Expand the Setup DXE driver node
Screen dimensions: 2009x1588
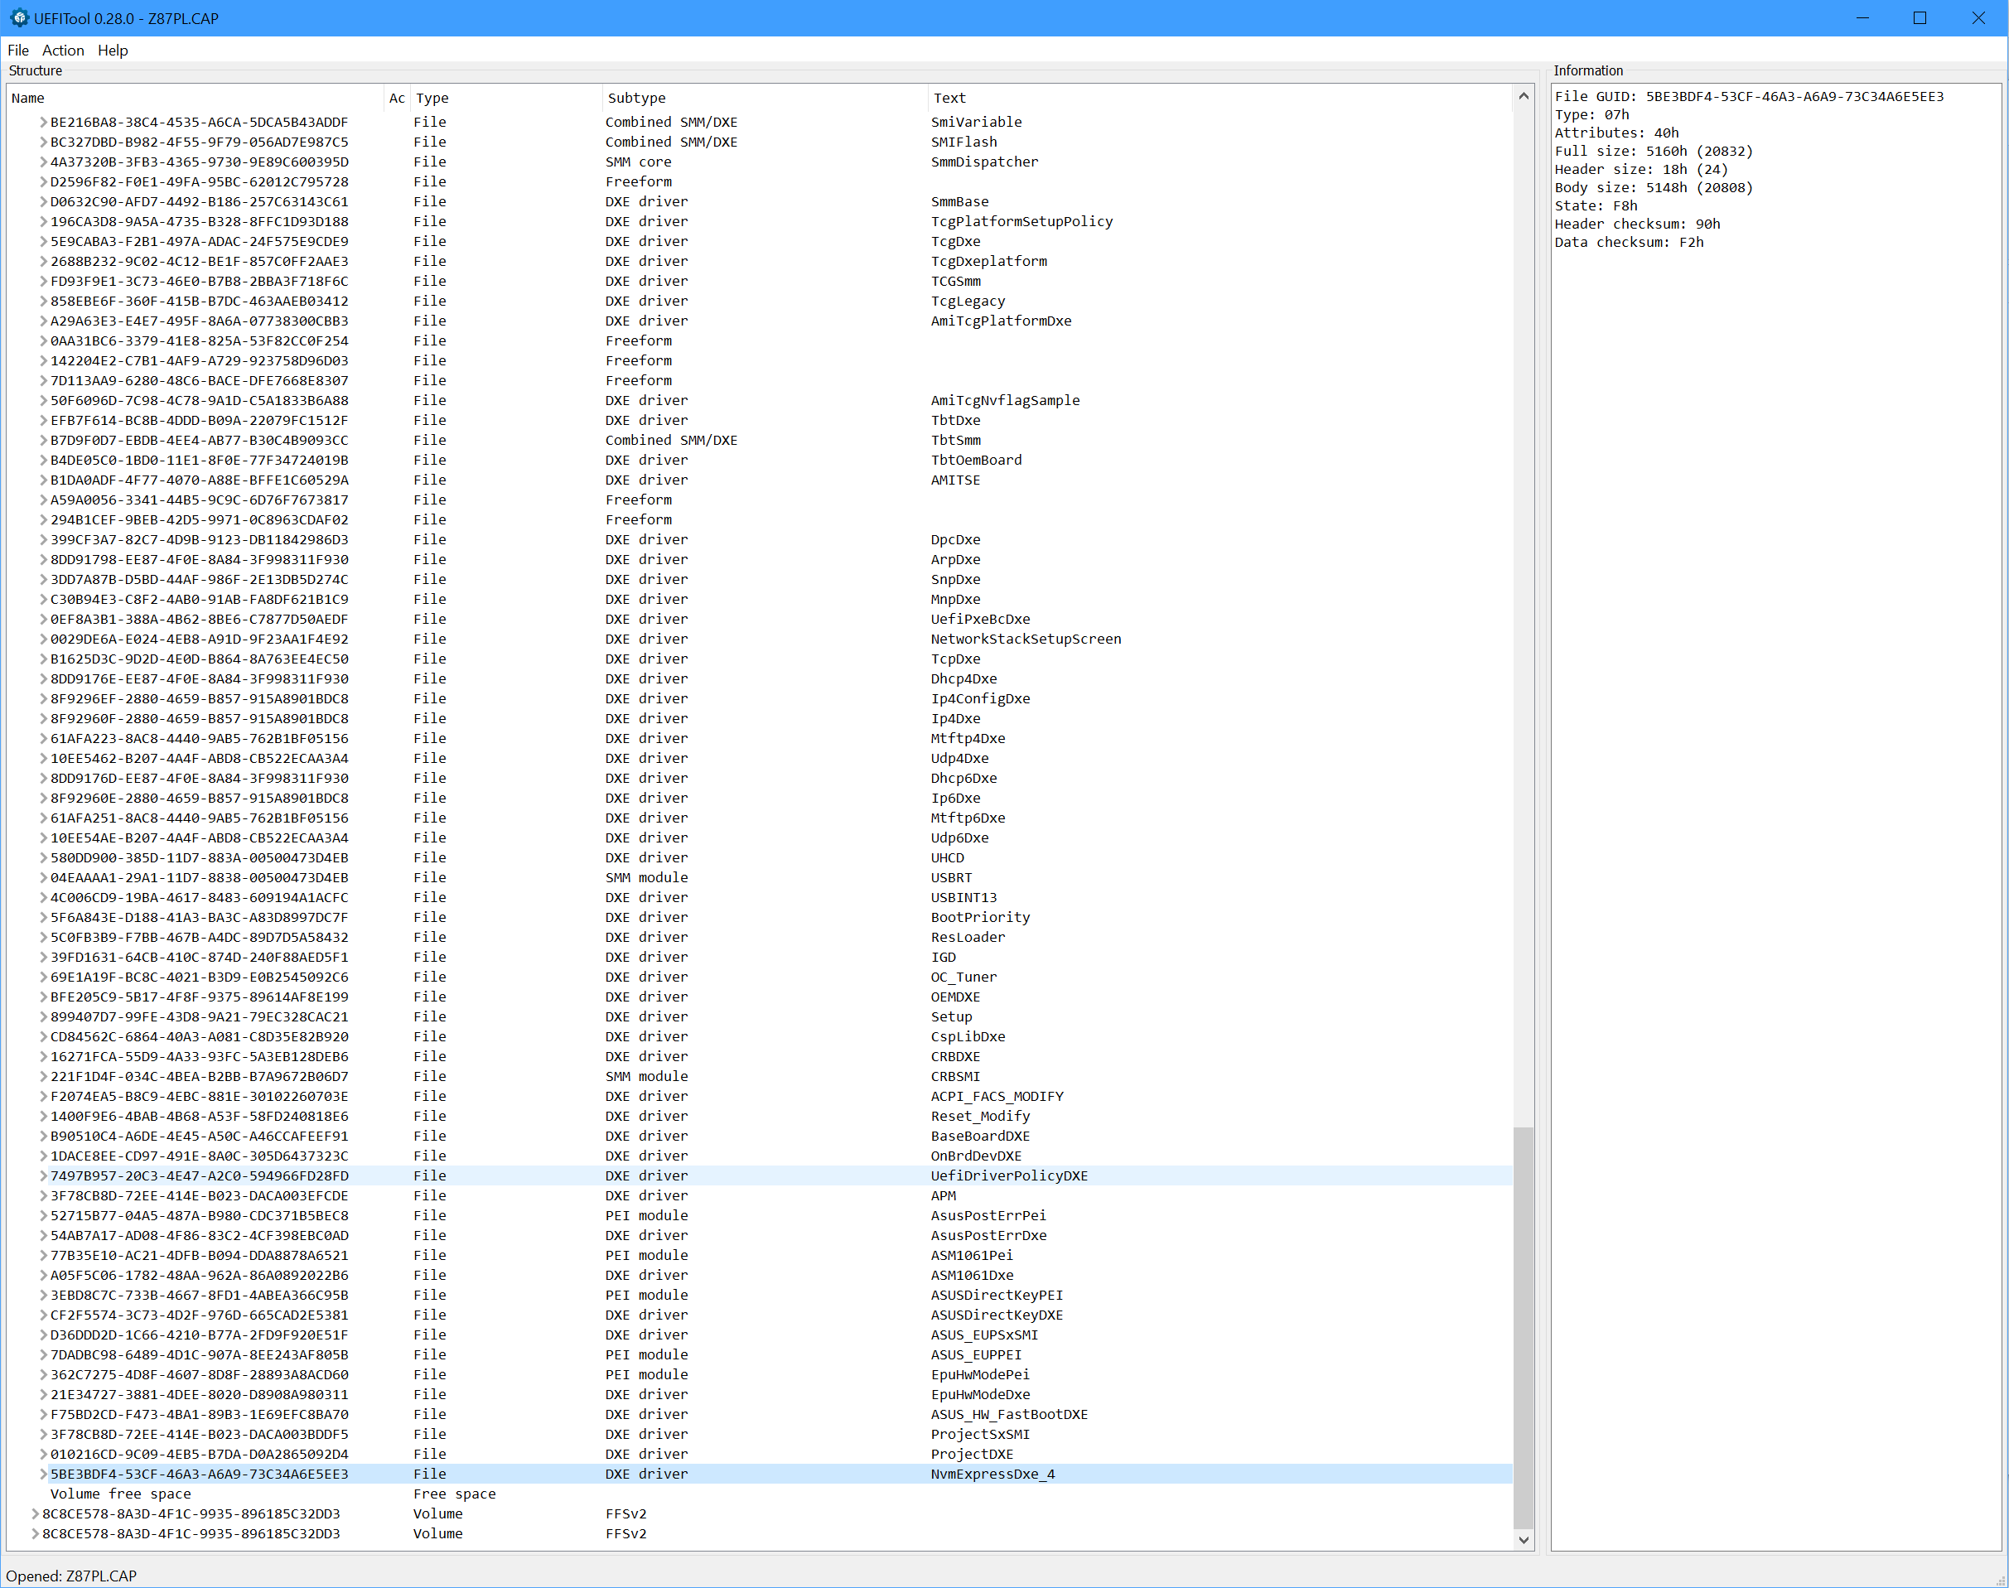click(43, 1016)
